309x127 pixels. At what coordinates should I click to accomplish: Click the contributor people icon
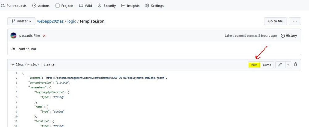(13, 49)
